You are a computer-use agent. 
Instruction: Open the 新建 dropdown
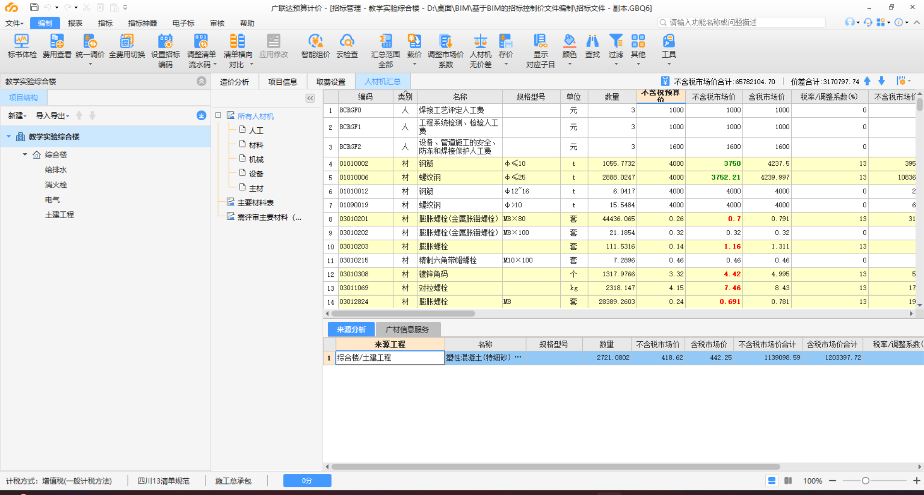click(x=17, y=115)
